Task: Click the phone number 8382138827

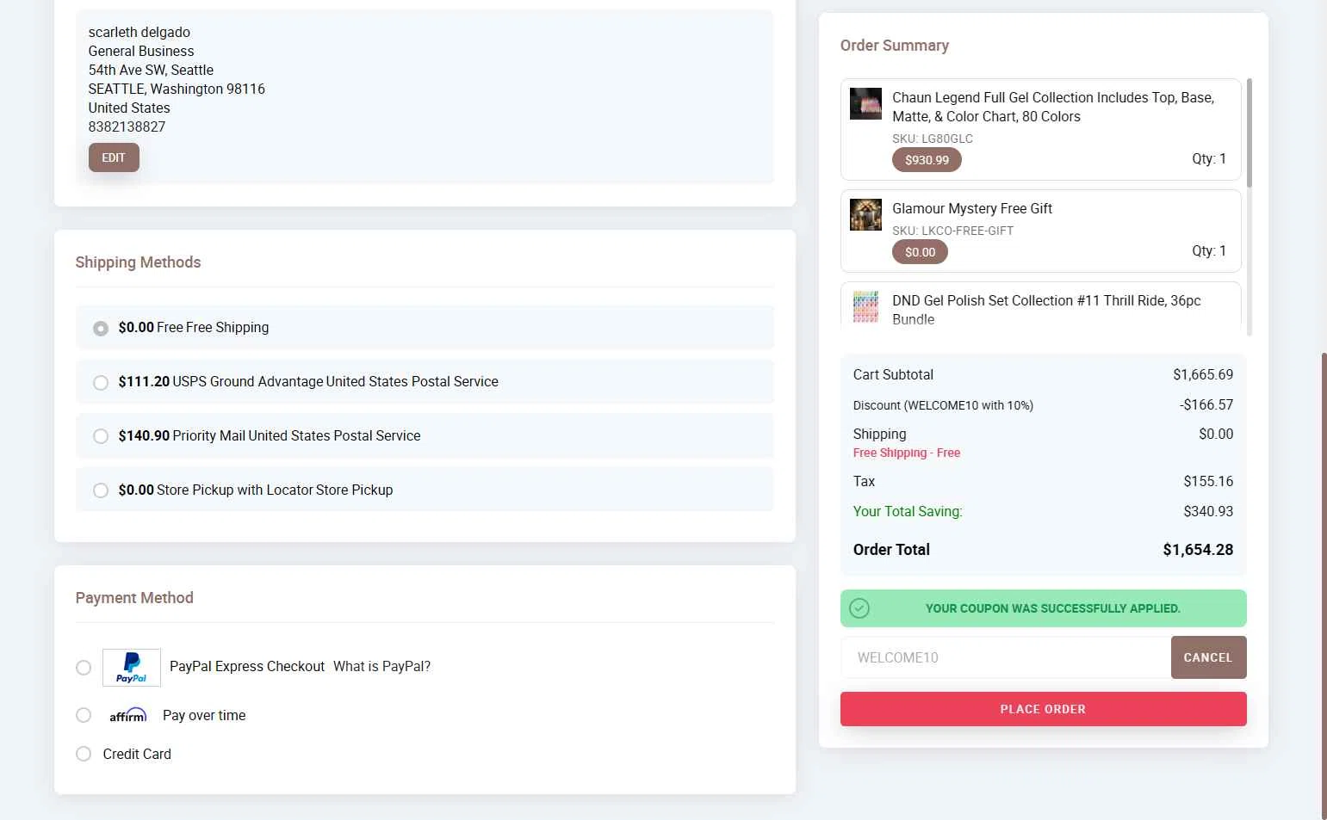Action: click(127, 126)
